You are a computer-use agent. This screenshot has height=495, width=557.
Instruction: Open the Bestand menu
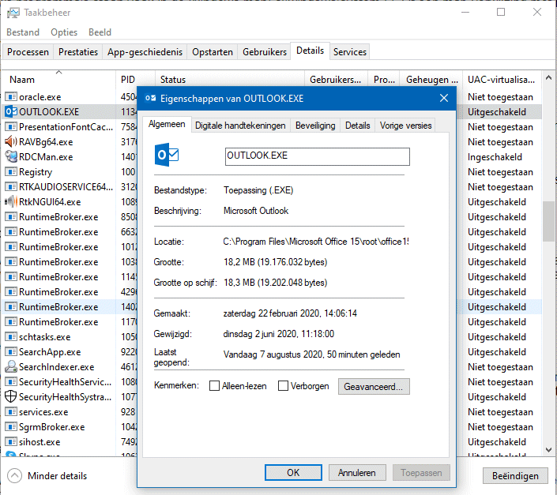[x=23, y=32]
